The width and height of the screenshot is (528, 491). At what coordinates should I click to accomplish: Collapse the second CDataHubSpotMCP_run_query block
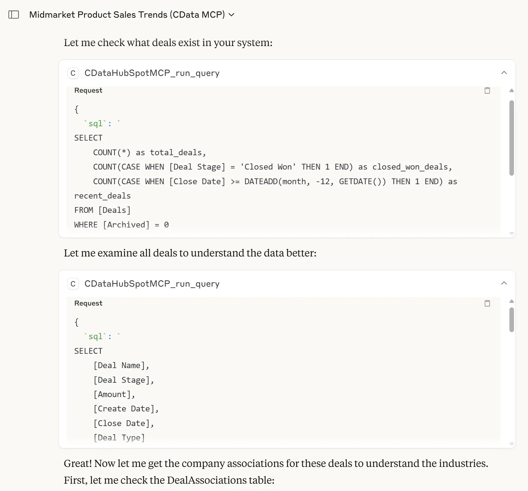click(x=504, y=283)
